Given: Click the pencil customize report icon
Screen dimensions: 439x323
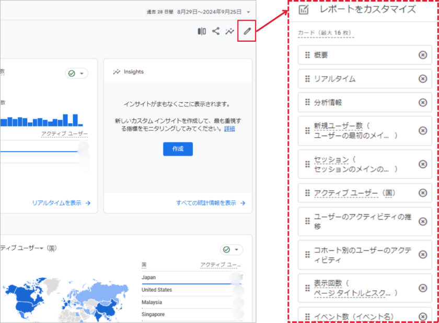Looking at the screenshot, I should 247,31.
